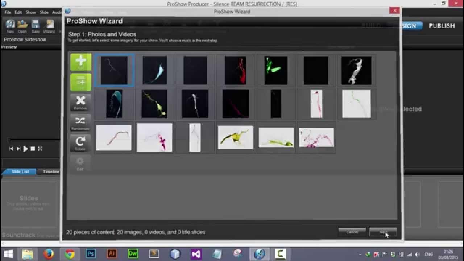Image resolution: width=464 pixels, height=261 pixels.
Task: Open the File menu
Action: click(8, 12)
